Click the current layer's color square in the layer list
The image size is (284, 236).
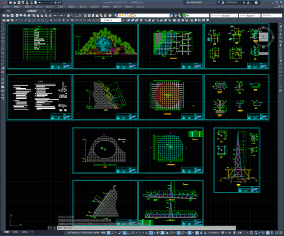(133, 16)
